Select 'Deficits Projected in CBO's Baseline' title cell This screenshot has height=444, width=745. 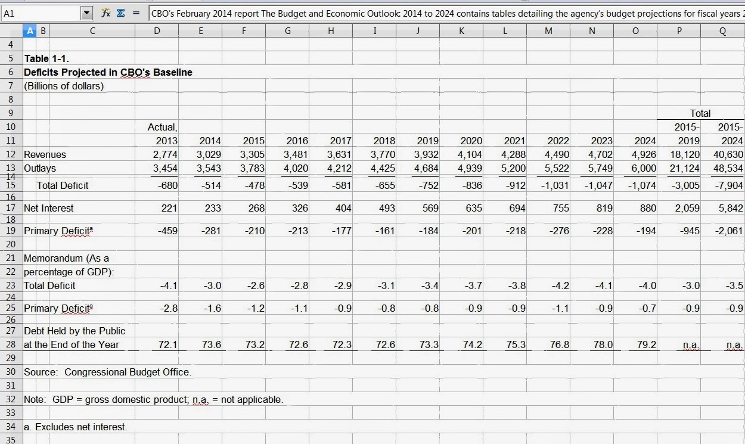coord(108,72)
